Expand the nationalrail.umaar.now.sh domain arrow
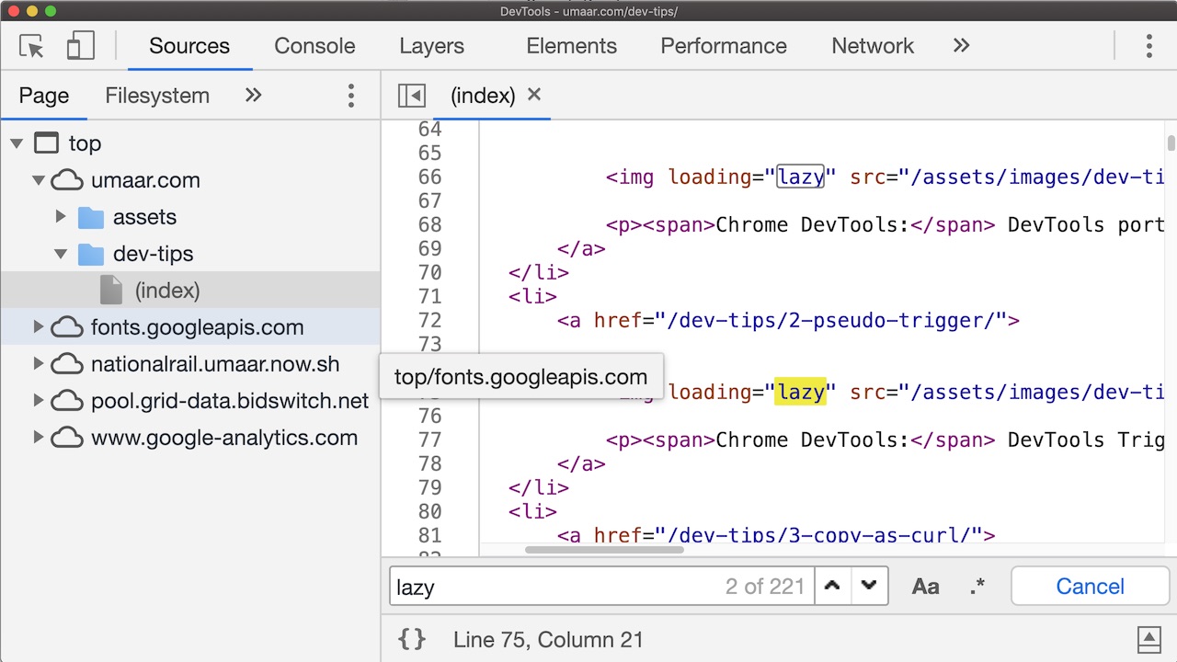1177x662 pixels. 39,363
